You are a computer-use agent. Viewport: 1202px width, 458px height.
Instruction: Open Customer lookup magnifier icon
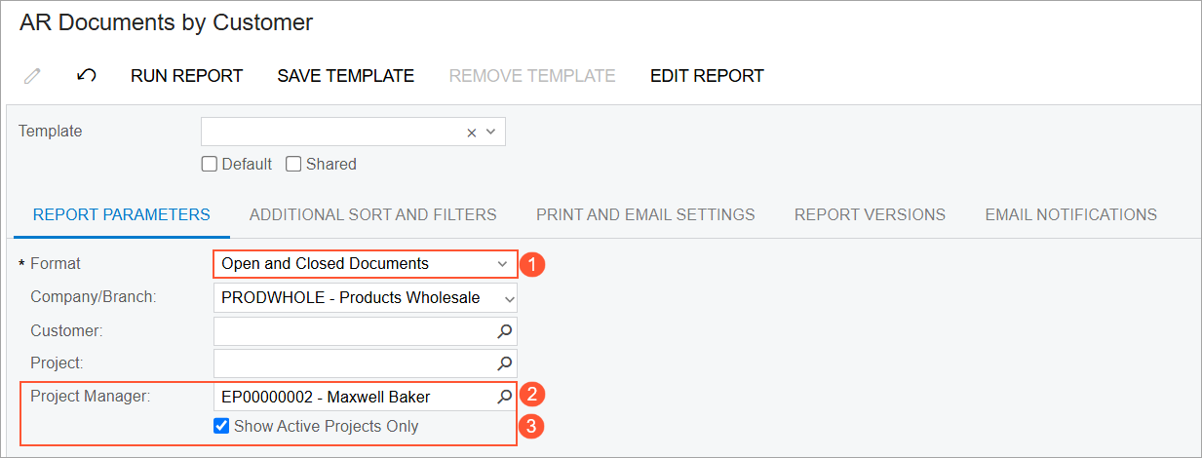click(x=505, y=331)
